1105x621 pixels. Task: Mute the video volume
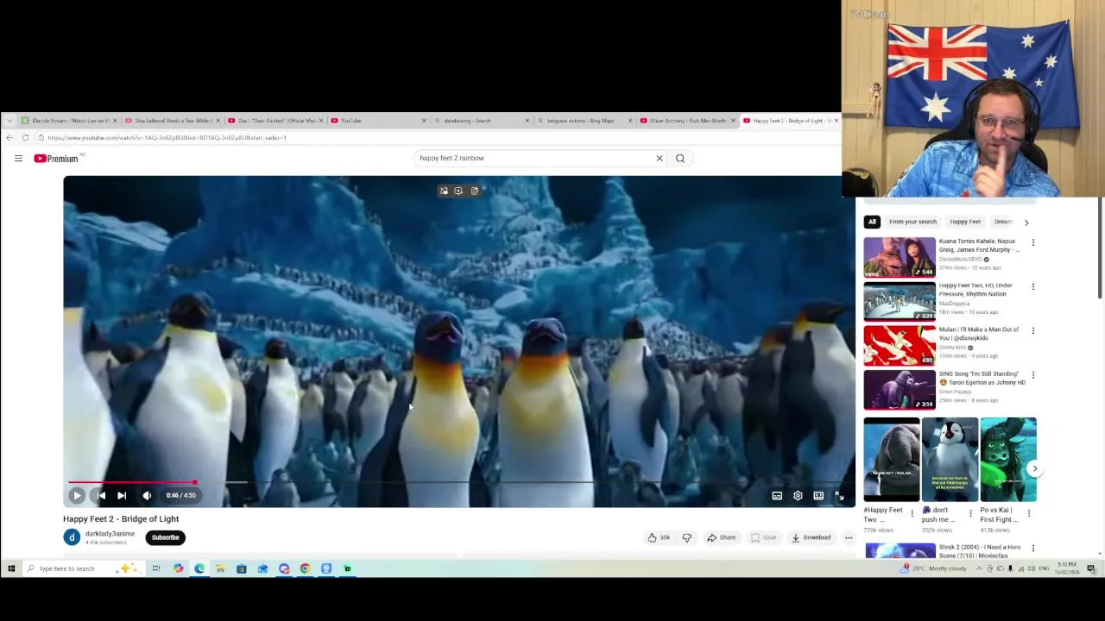[x=147, y=495]
